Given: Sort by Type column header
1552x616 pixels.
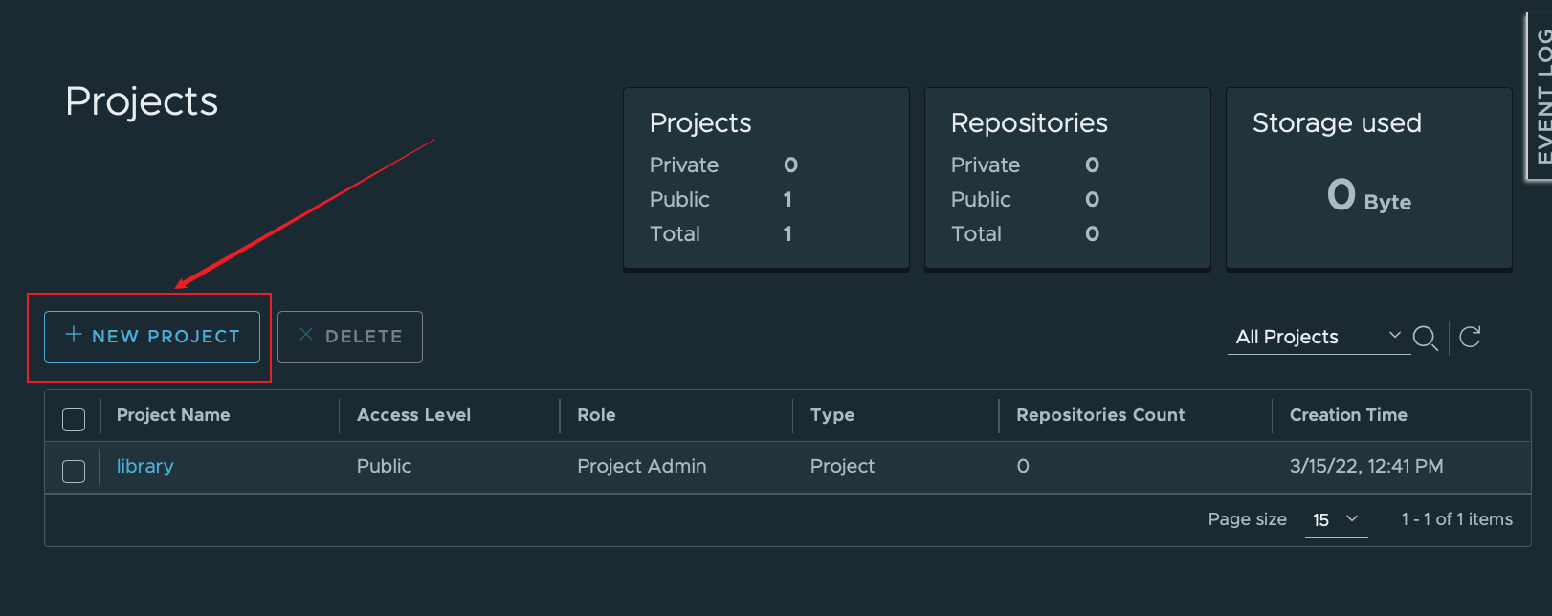Looking at the screenshot, I should click(x=831, y=415).
